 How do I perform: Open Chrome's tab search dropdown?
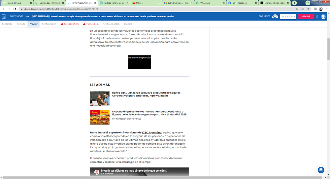[308, 3]
